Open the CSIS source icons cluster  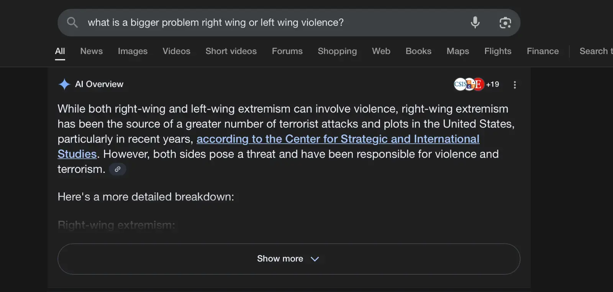[x=469, y=84]
